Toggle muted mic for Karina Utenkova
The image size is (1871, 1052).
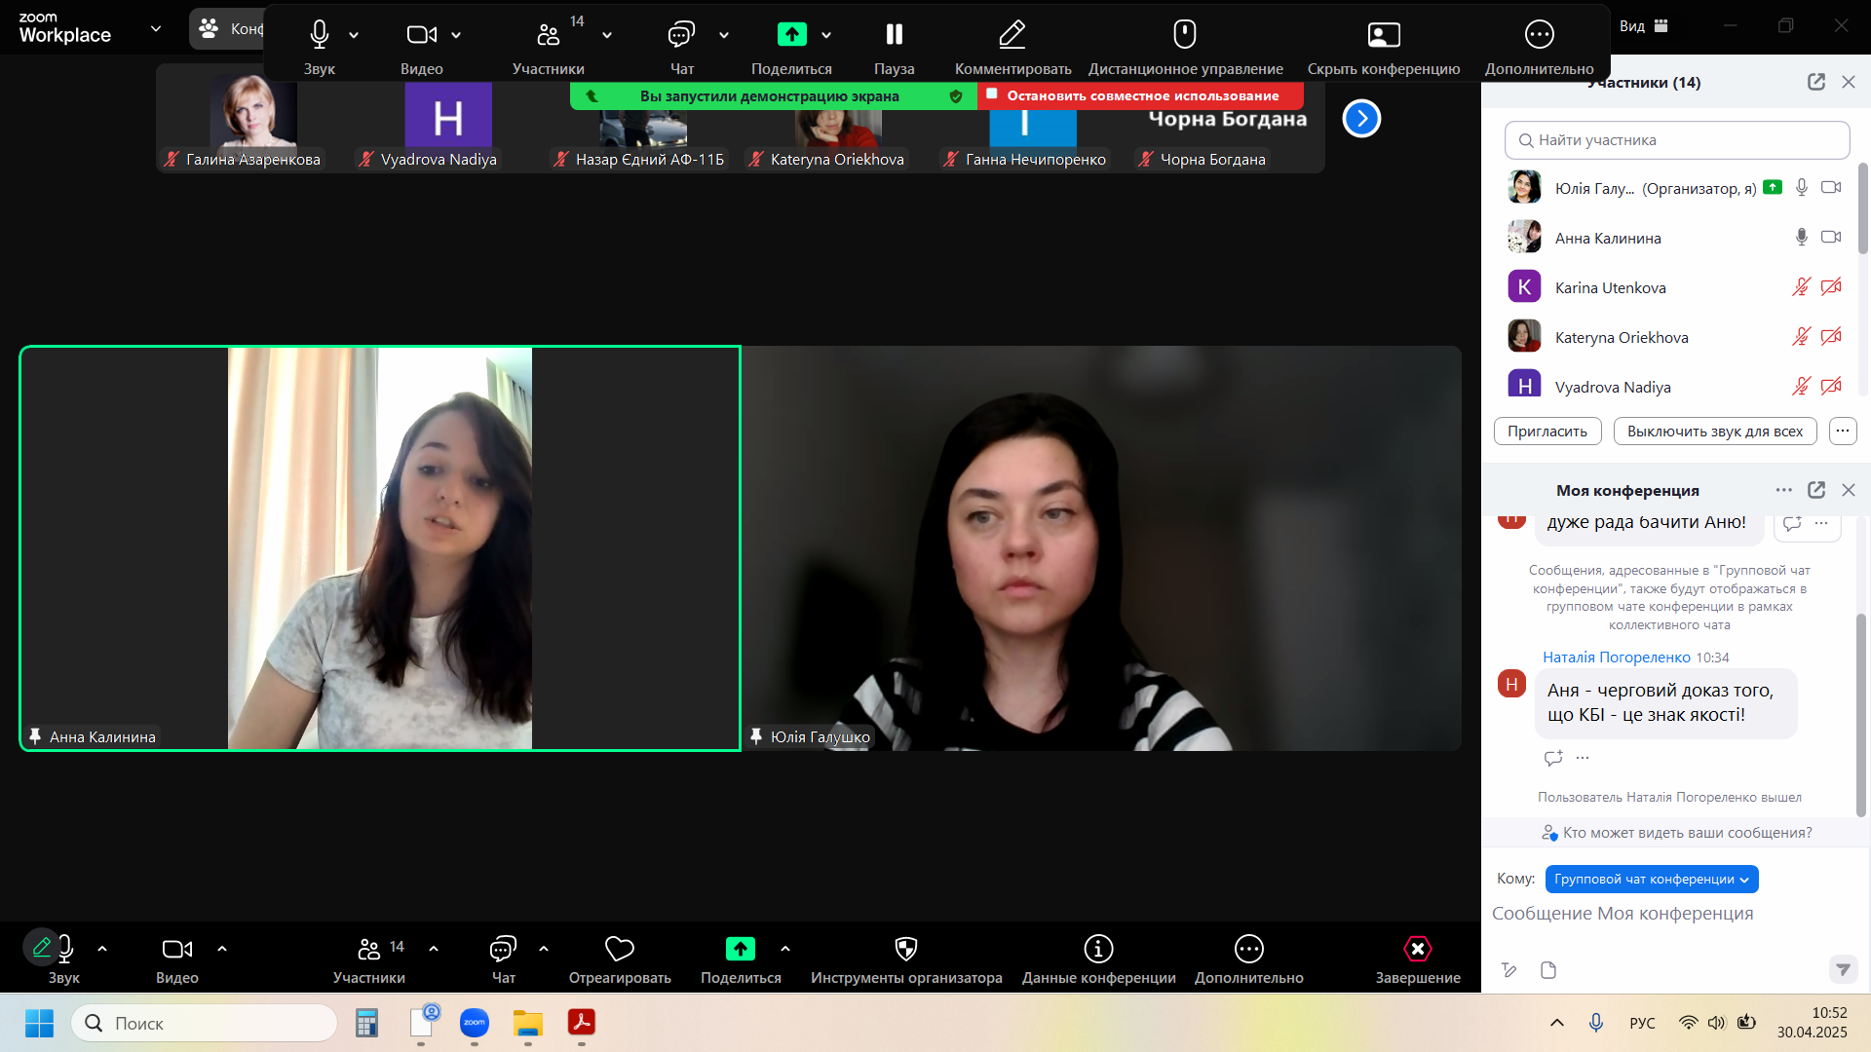(x=1802, y=286)
